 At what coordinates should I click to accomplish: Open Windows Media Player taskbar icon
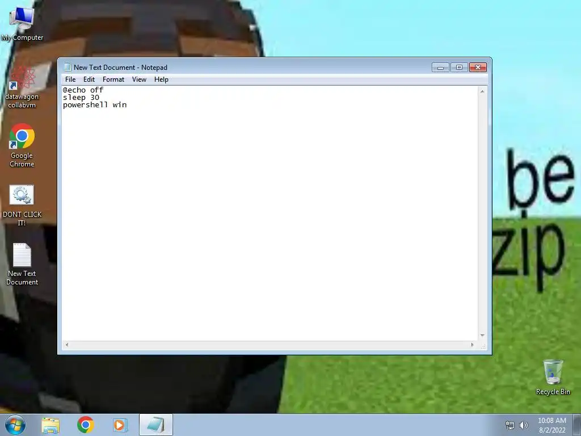[120, 425]
